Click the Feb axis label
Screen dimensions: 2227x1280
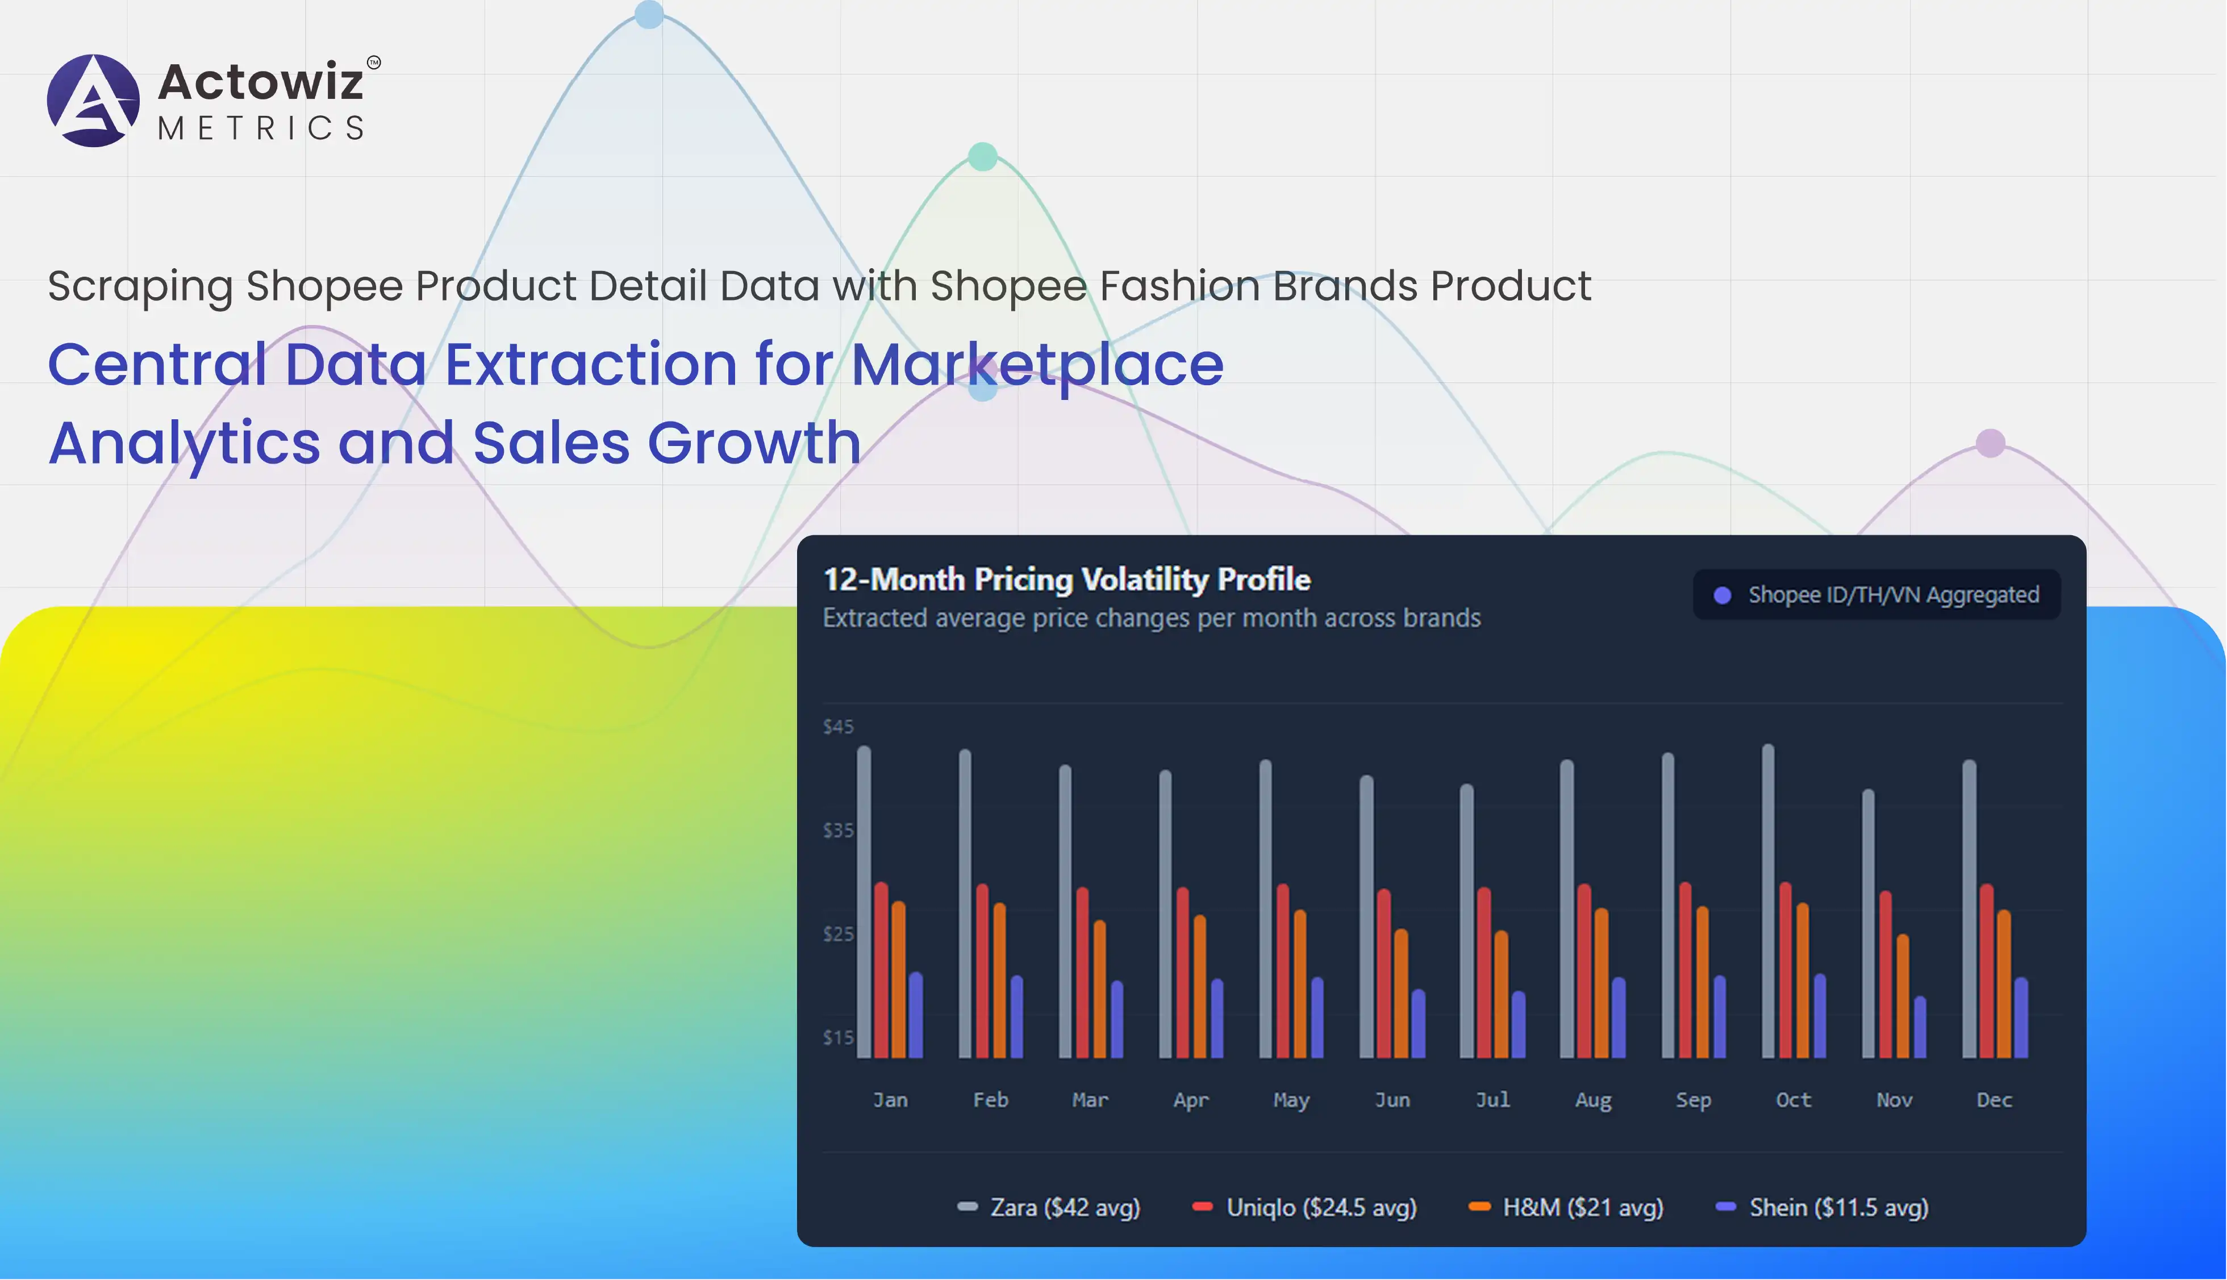tap(990, 1100)
